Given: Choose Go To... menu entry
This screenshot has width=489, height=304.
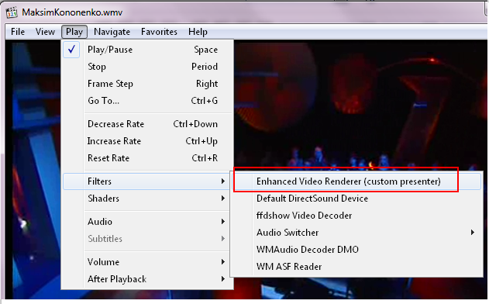Looking at the screenshot, I should pos(148,101).
